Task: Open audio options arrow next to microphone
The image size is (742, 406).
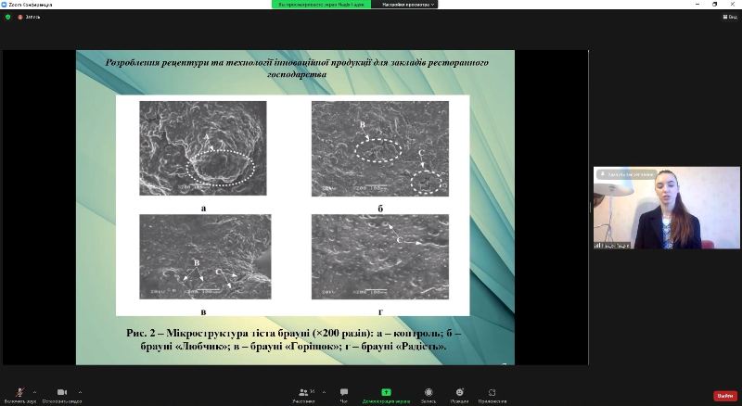Action: (x=34, y=392)
